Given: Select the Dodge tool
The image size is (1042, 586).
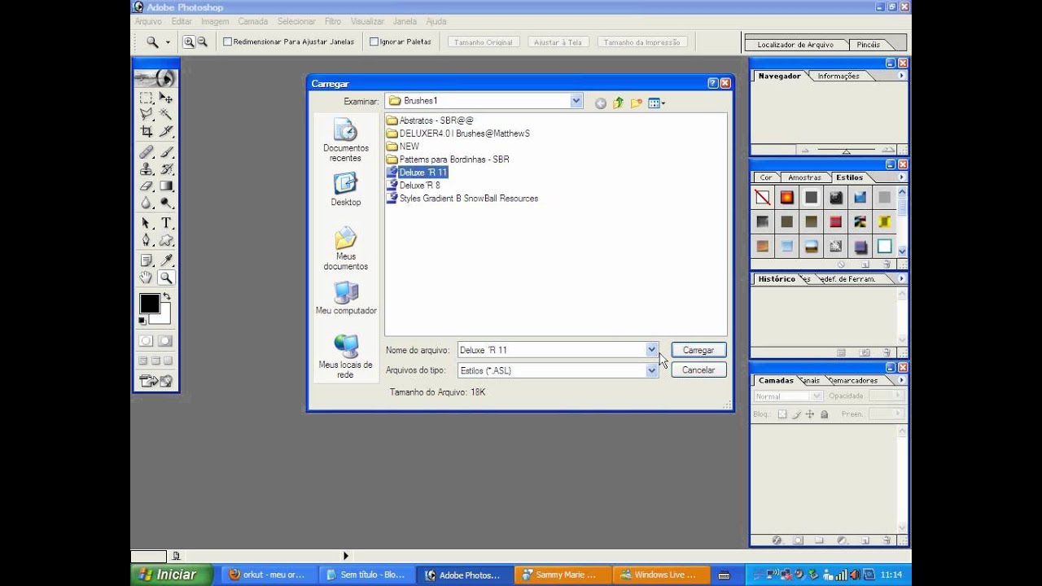Looking at the screenshot, I should [x=166, y=203].
